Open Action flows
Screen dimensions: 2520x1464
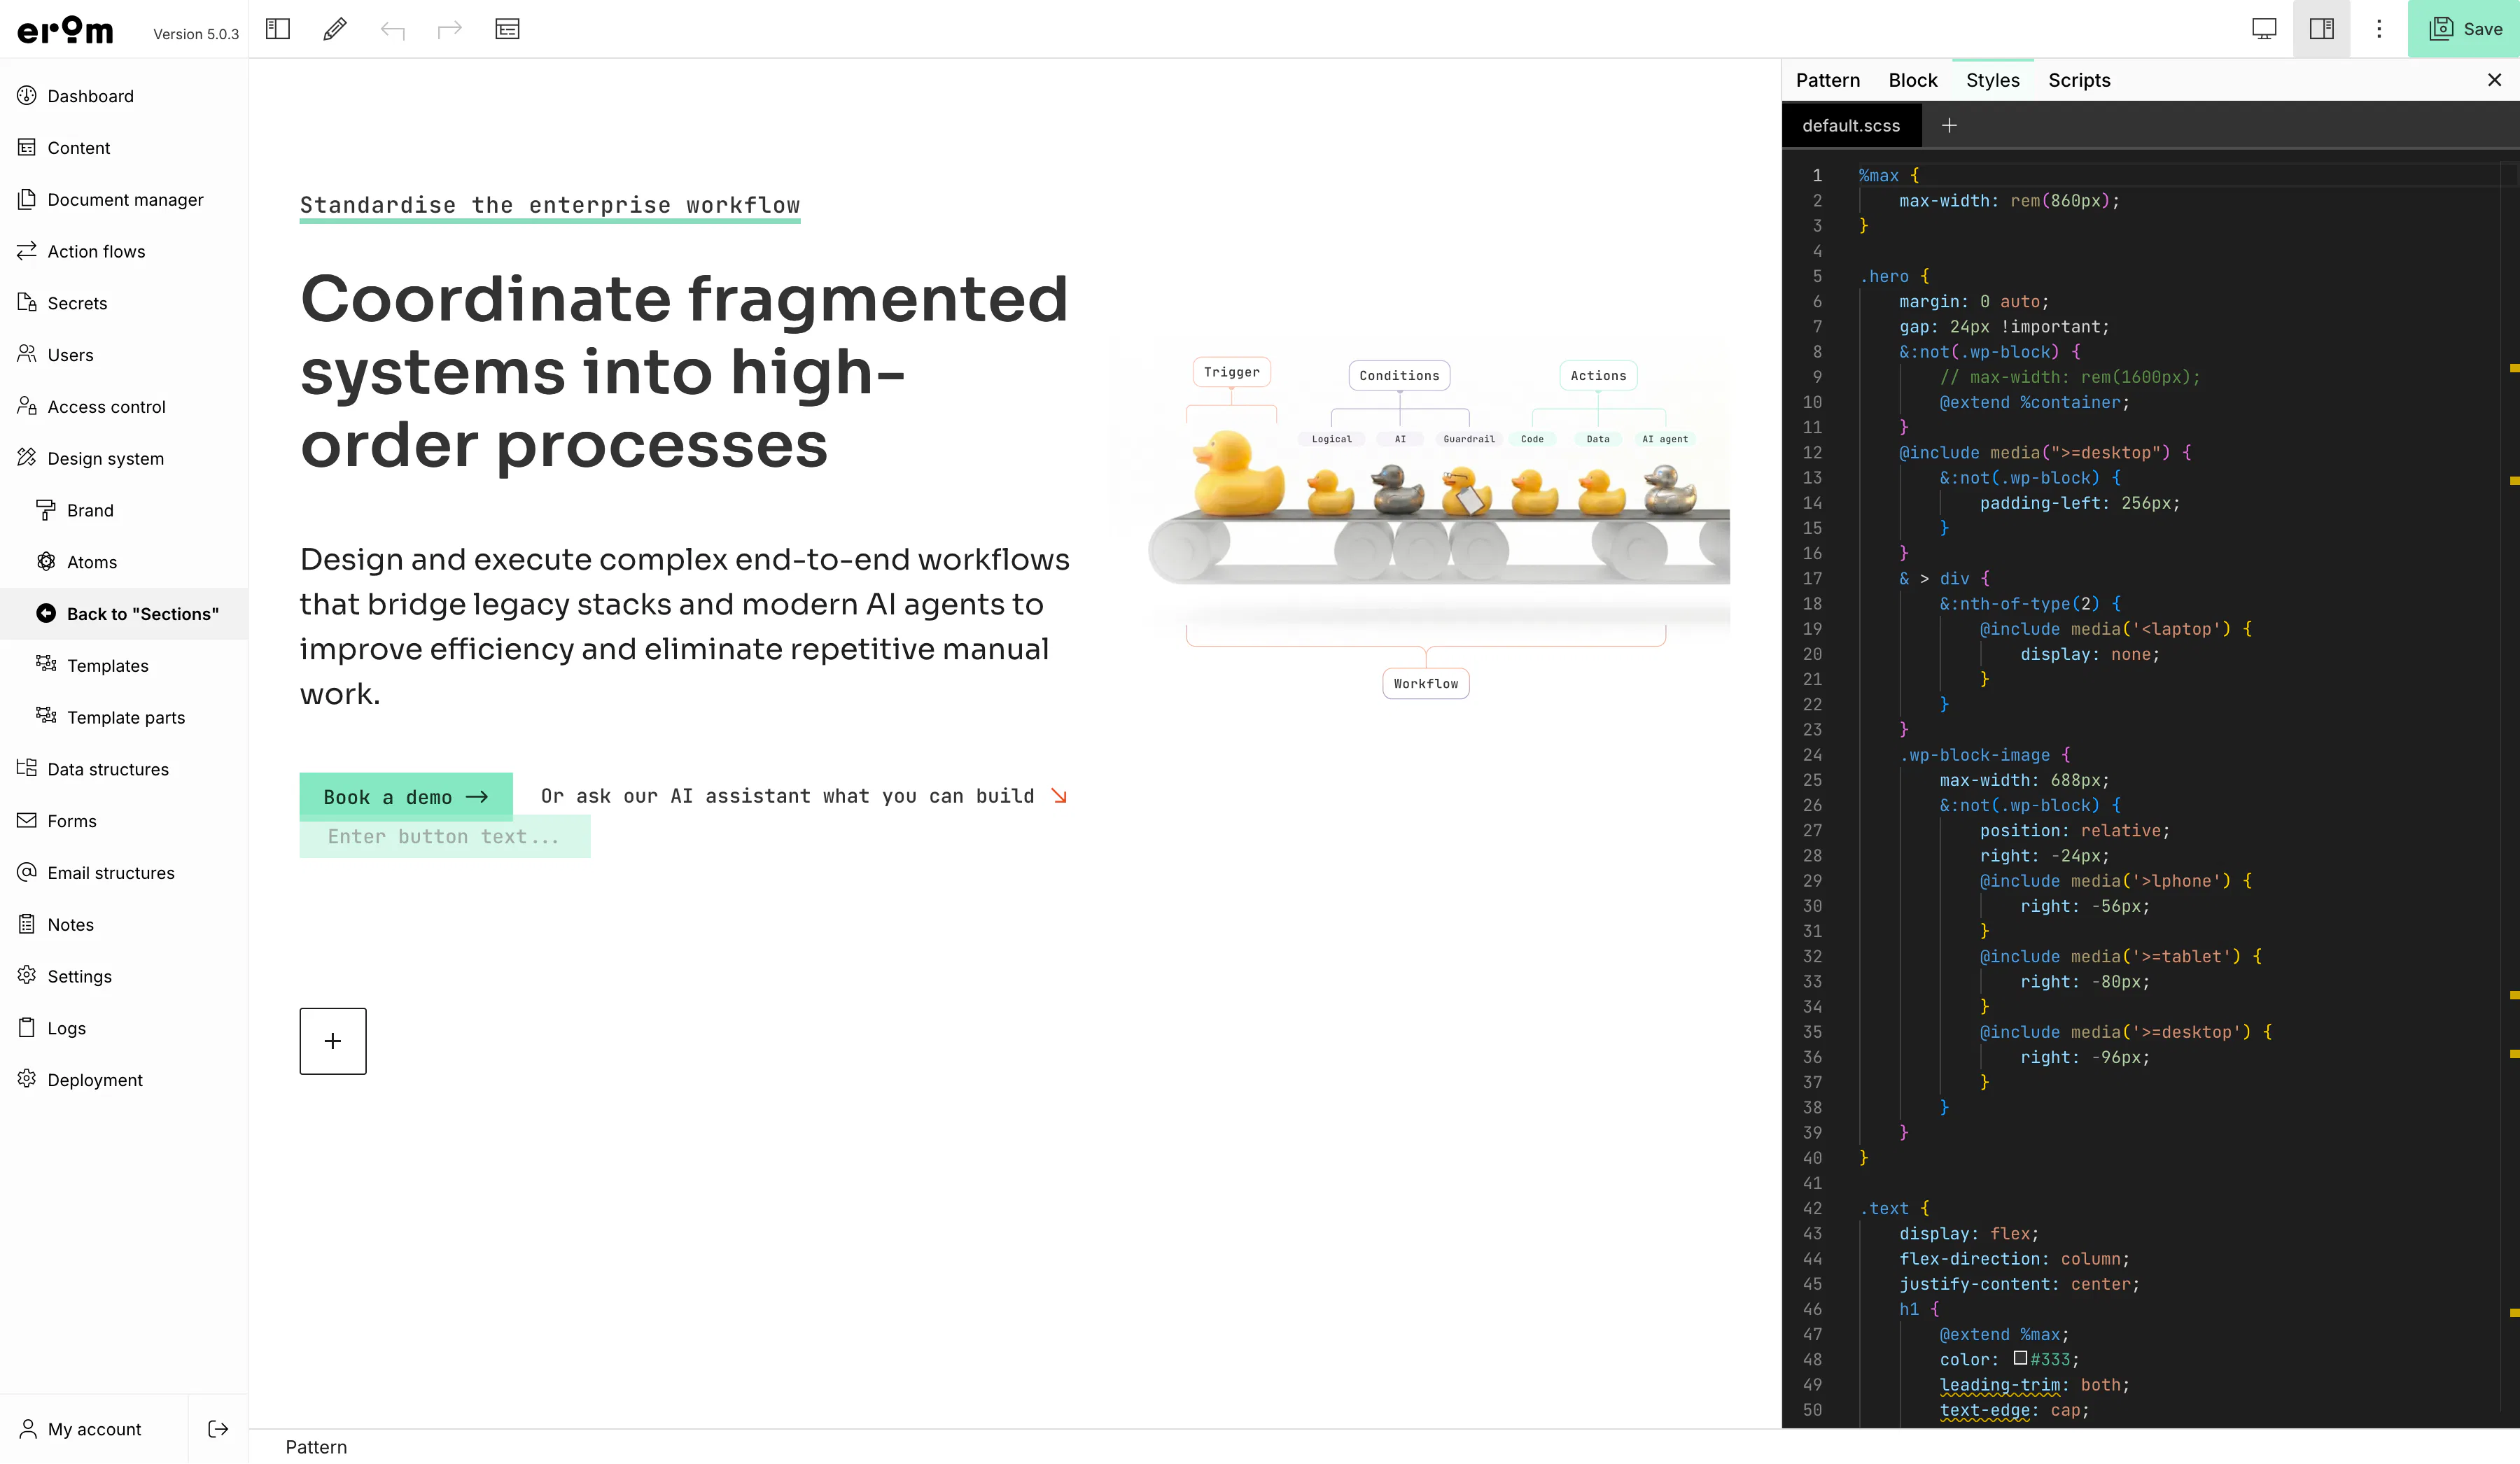124,251
